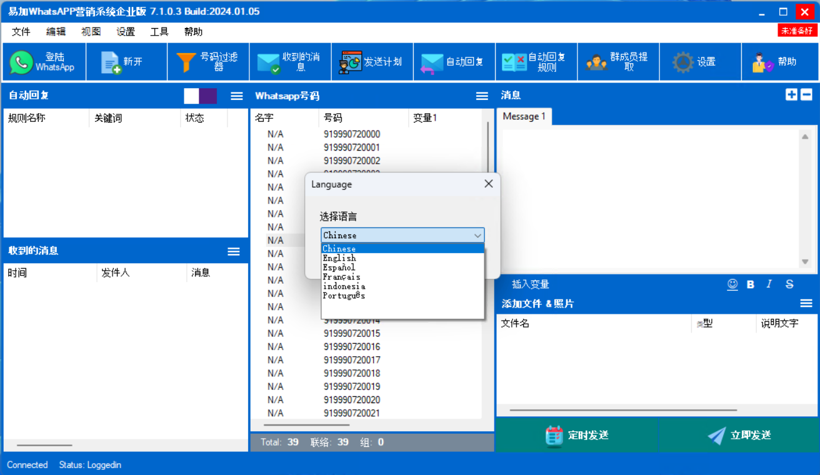Open settings gear in toolbar
Image resolution: width=820 pixels, height=475 pixels.
[682, 62]
